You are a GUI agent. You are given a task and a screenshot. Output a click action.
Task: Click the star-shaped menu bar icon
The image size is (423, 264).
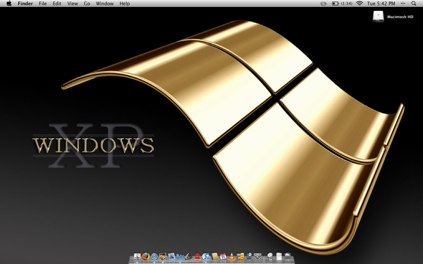[x=403, y=4]
